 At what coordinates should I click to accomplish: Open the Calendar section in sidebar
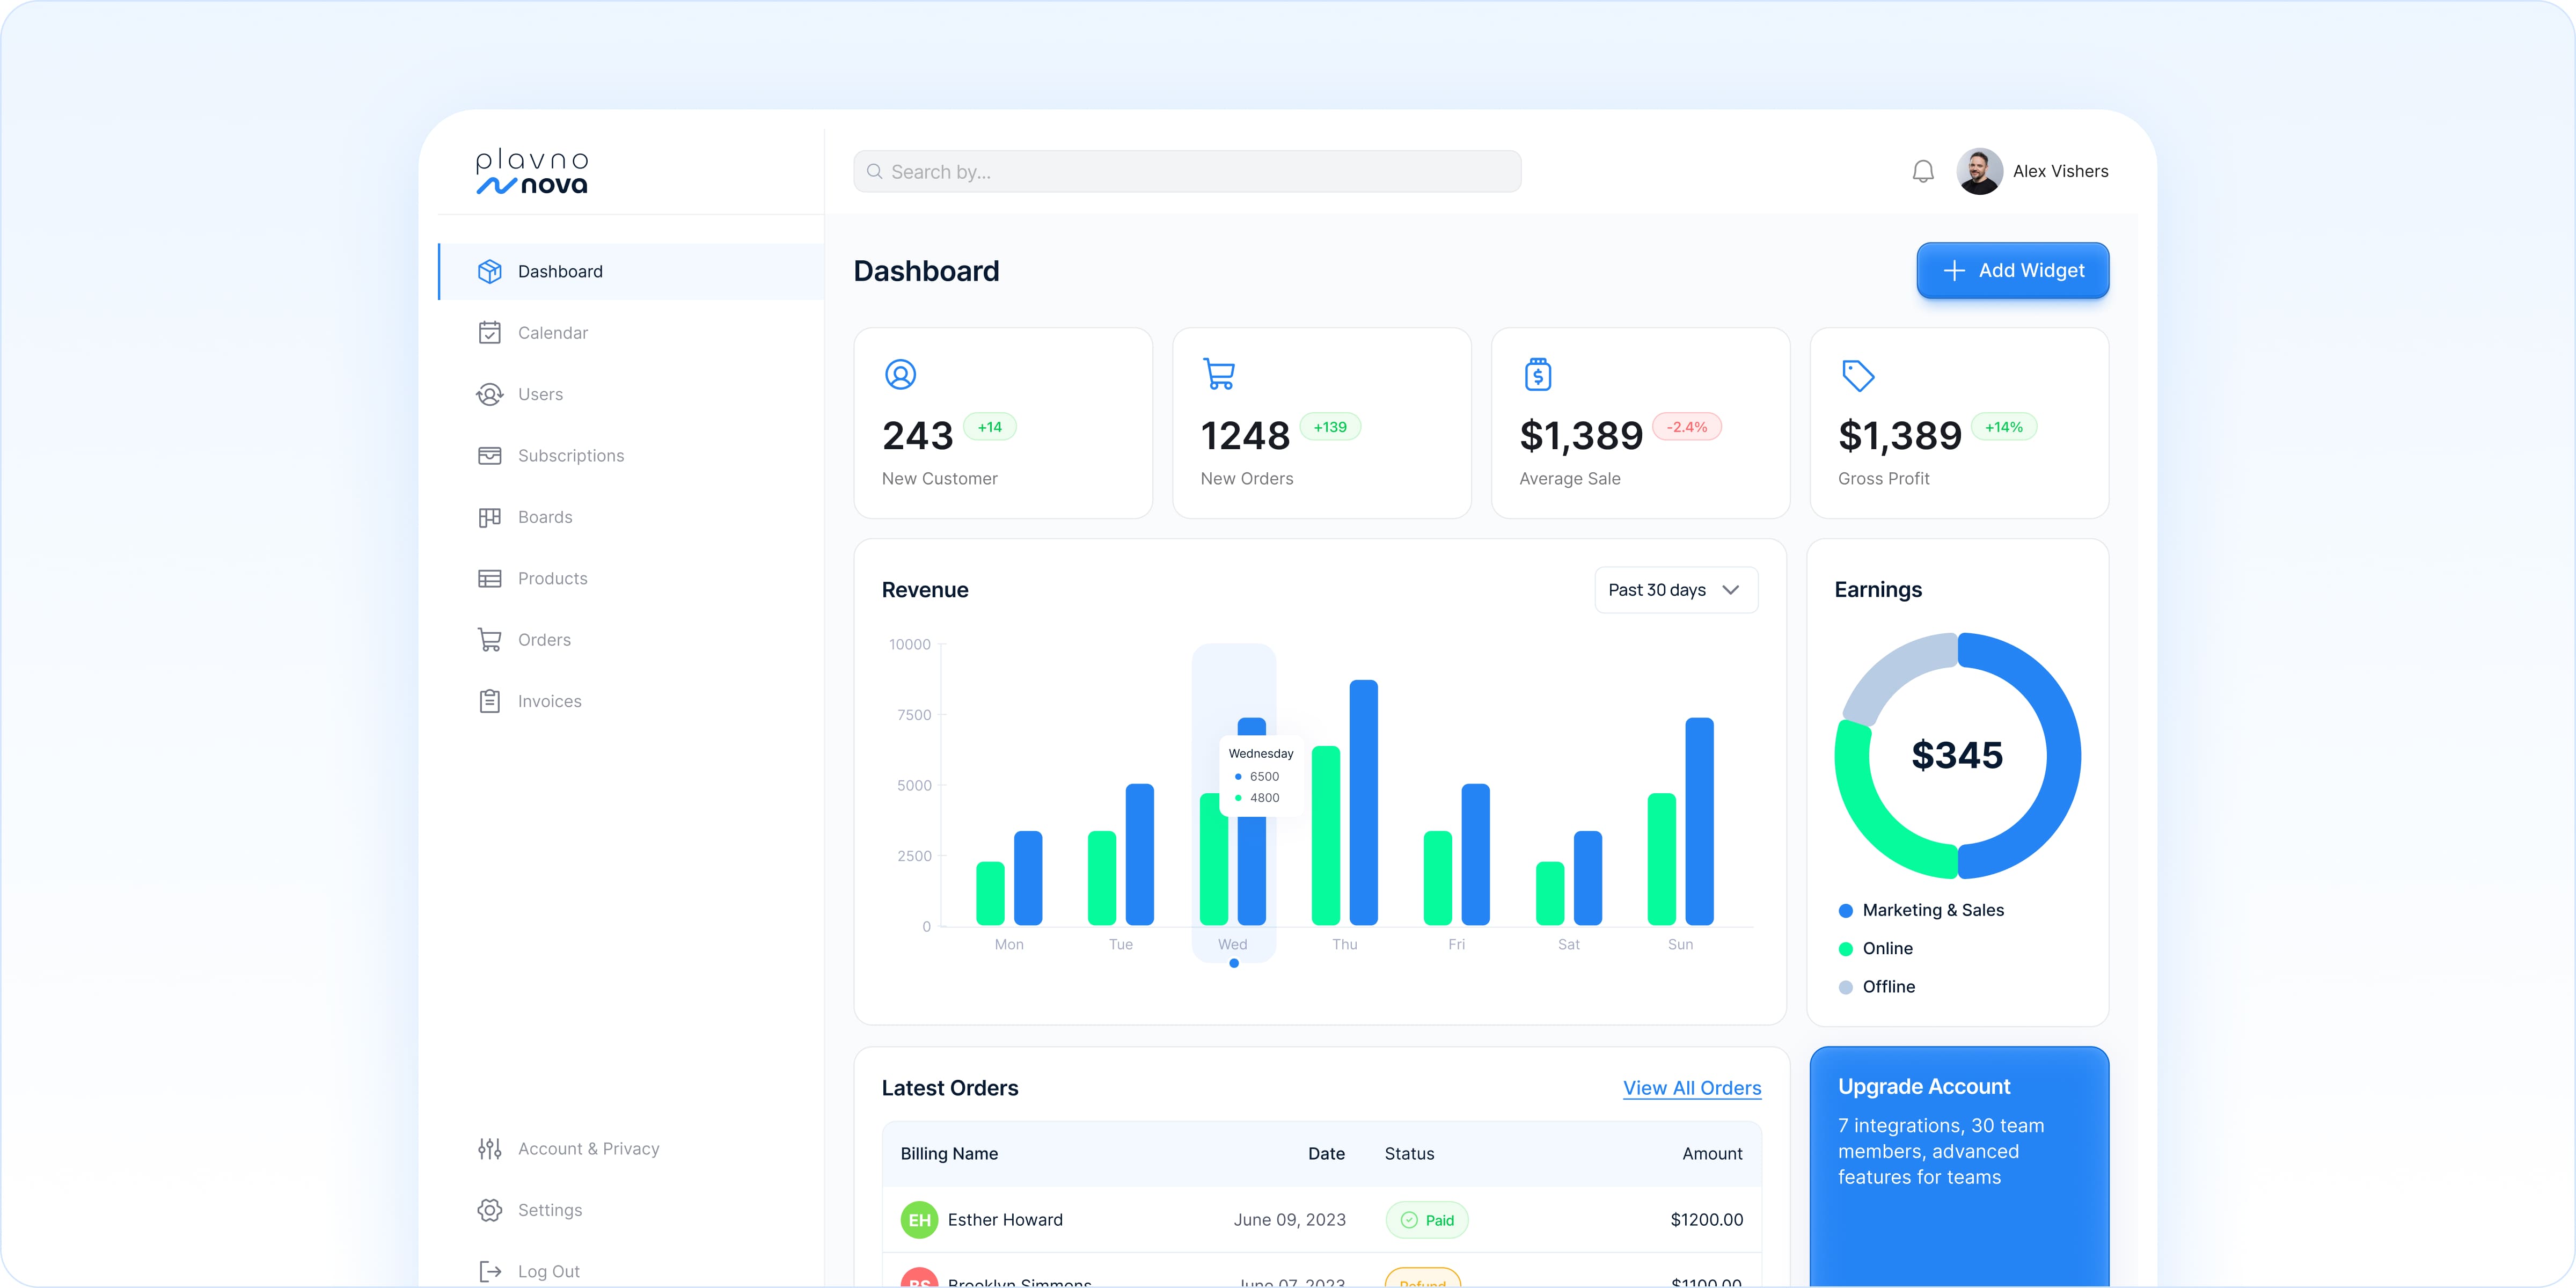point(552,332)
